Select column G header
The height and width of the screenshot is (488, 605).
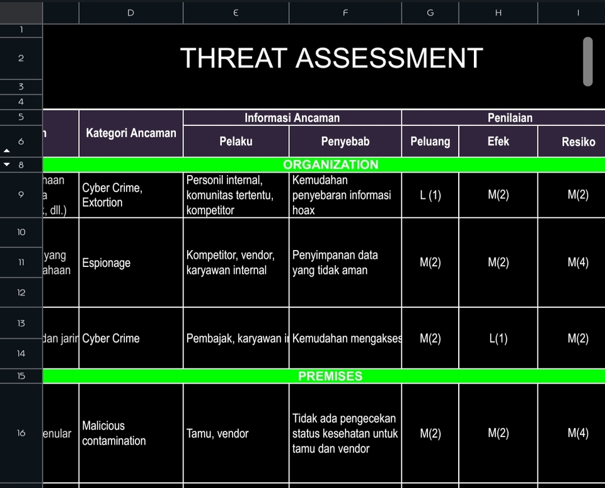430,13
